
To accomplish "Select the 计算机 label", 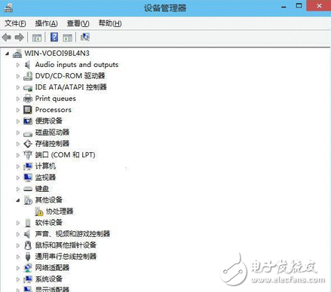I will click(x=45, y=166).
